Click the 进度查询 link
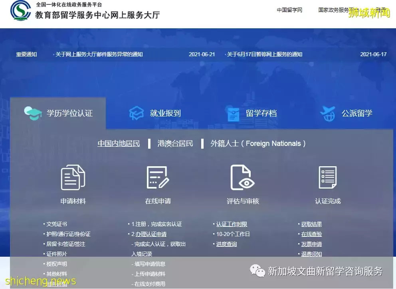The image size is (396, 289). 226,244
